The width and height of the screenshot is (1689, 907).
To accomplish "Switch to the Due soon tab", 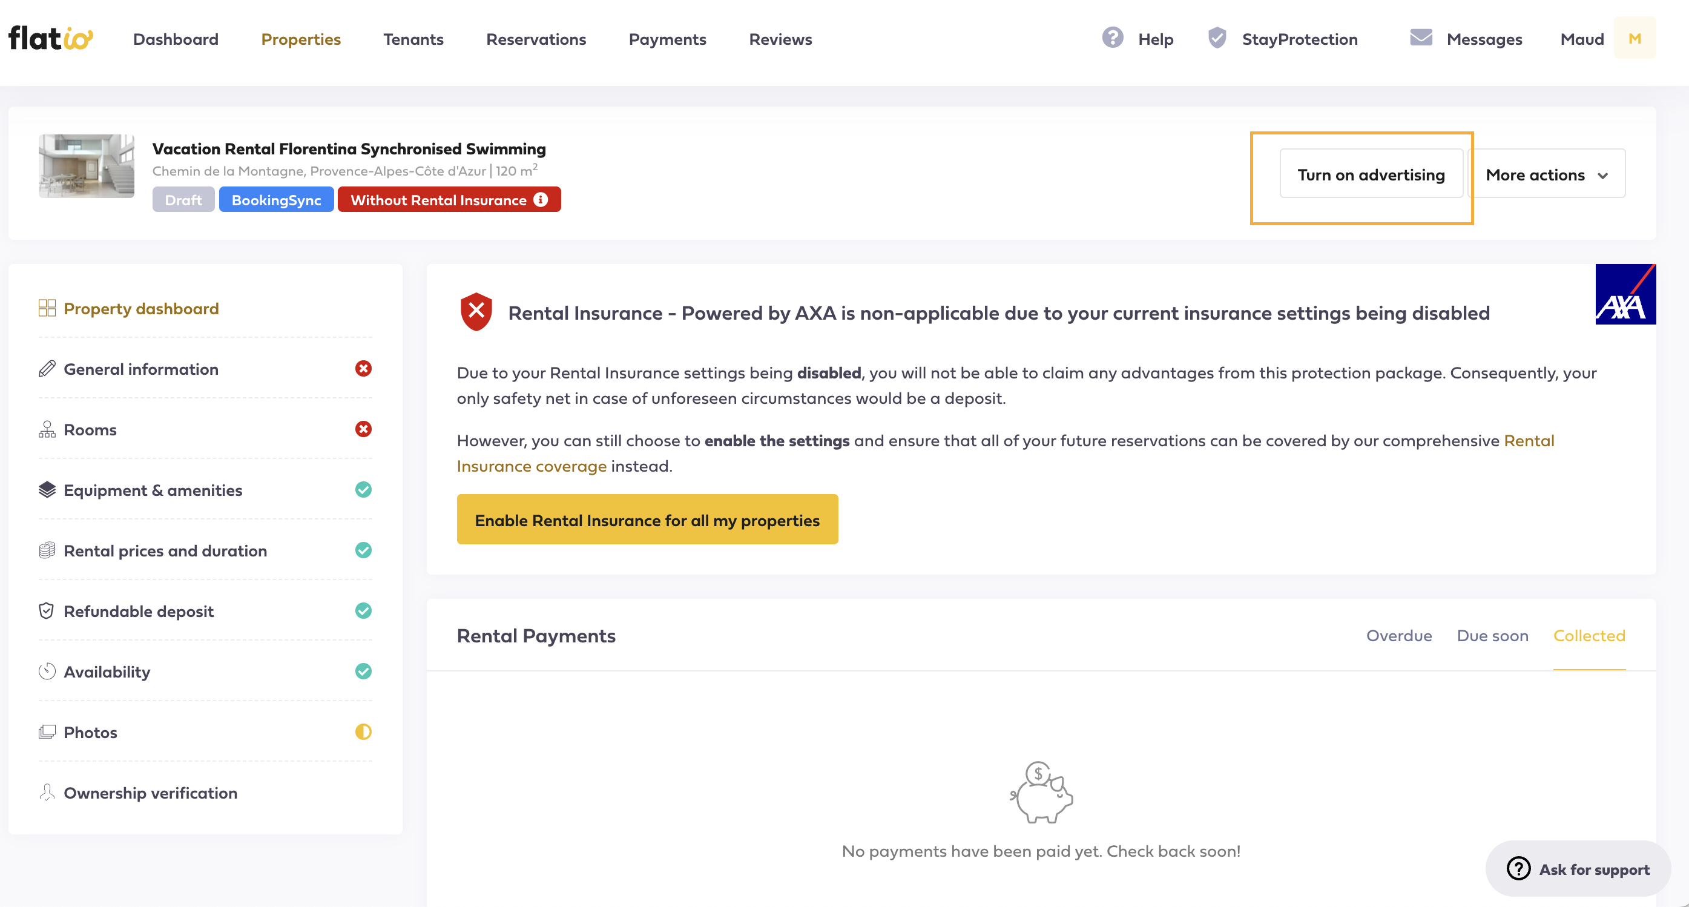I will pyautogui.click(x=1492, y=635).
